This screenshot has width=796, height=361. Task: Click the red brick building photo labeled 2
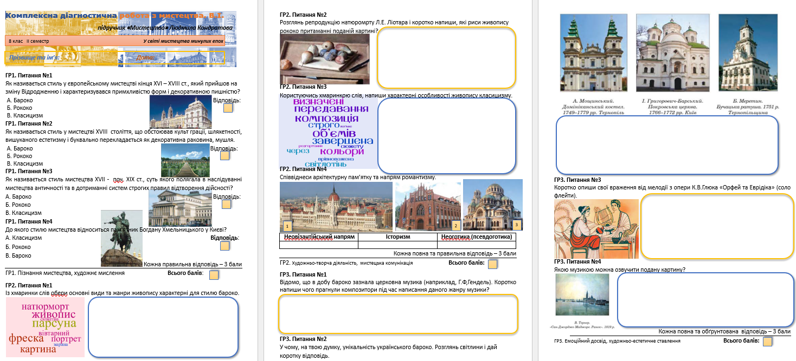tap(428, 207)
